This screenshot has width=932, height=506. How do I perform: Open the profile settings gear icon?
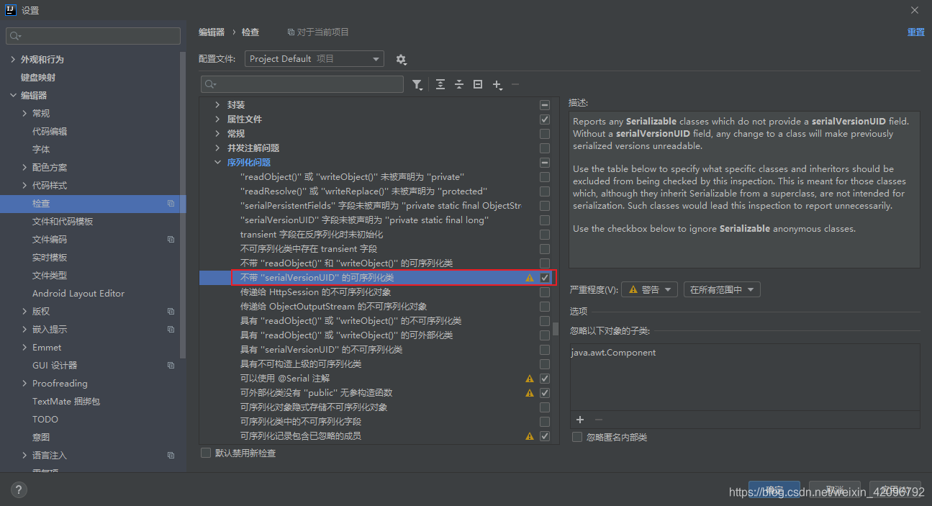click(401, 59)
